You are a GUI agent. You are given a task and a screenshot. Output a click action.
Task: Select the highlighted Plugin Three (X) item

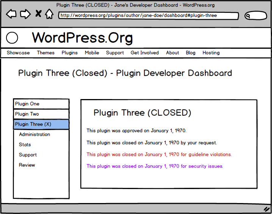[x=41, y=124]
